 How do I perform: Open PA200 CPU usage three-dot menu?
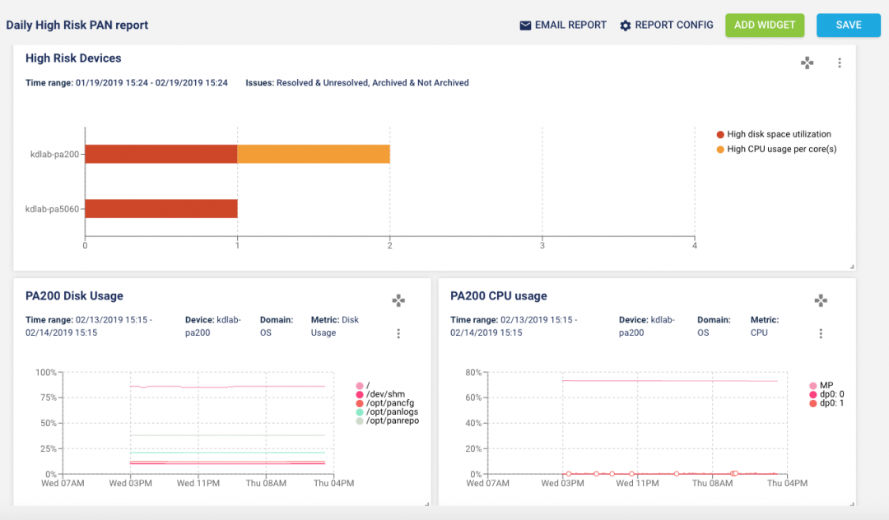(x=821, y=333)
